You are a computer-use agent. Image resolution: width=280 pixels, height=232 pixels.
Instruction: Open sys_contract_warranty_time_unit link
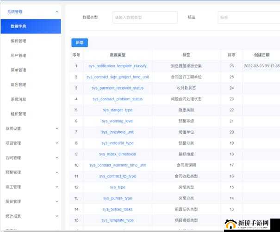point(118,165)
